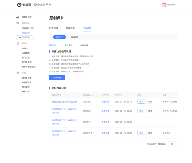Click 放弃 button in 维权审核中 row
The height and width of the screenshot is (163, 192).
click(150, 133)
